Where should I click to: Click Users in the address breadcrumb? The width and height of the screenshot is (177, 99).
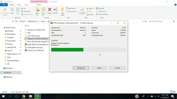click(x=43, y=21)
